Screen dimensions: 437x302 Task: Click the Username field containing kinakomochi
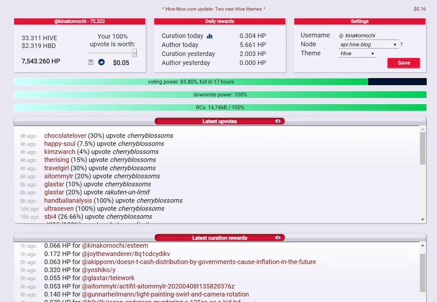371,35
